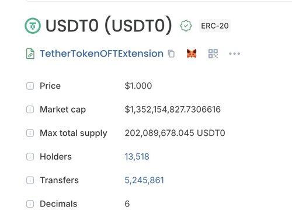
Task: Click the info icon beside Market cap
Action: (30, 110)
